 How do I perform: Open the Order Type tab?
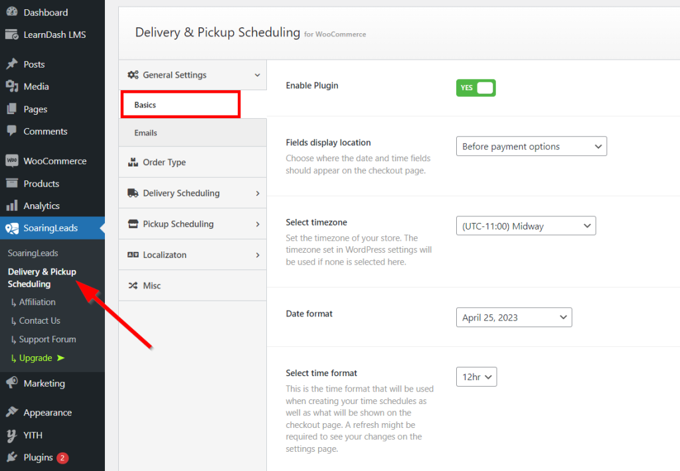193,162
